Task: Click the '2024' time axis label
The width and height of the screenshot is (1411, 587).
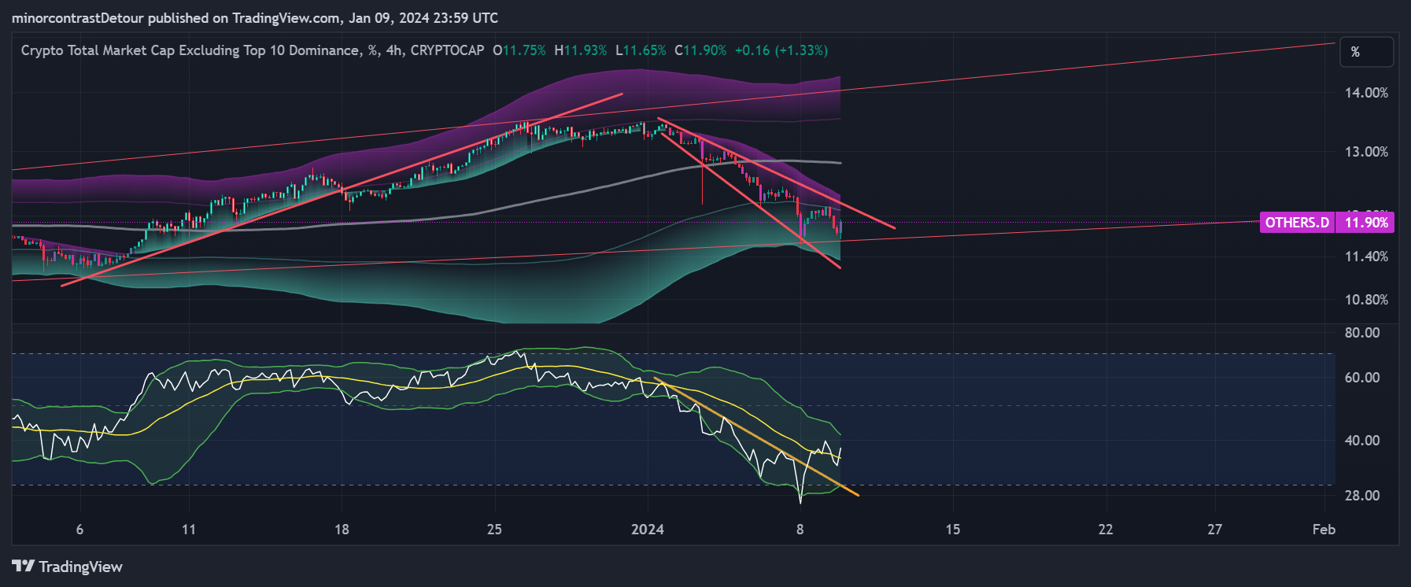Action: (648, 530)
